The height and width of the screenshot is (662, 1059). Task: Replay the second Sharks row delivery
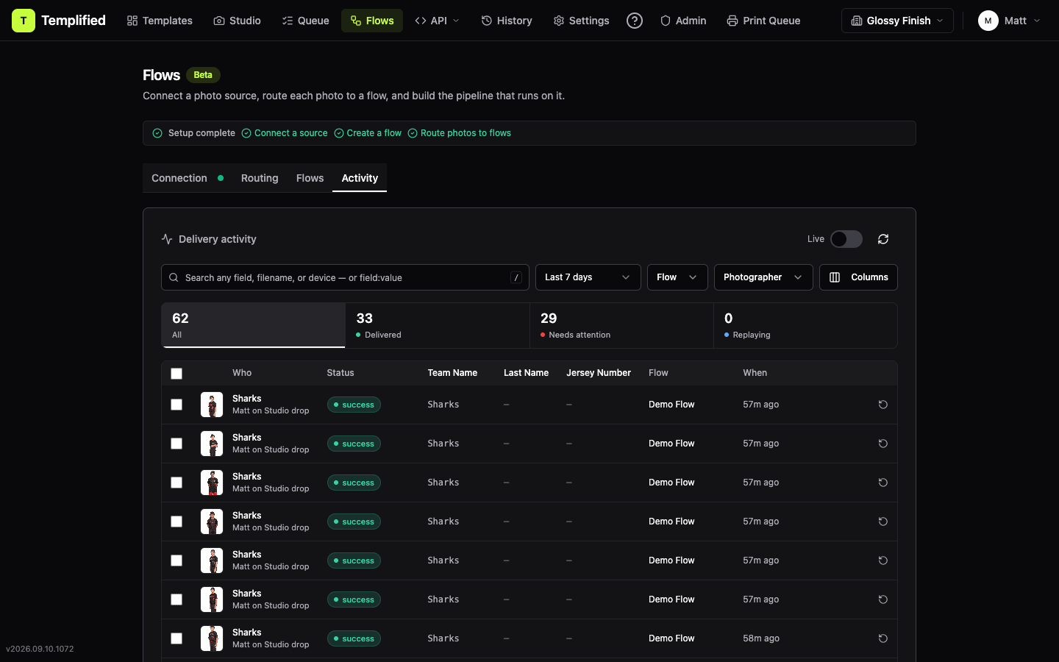pyautogui.click(x=883, y=444)
